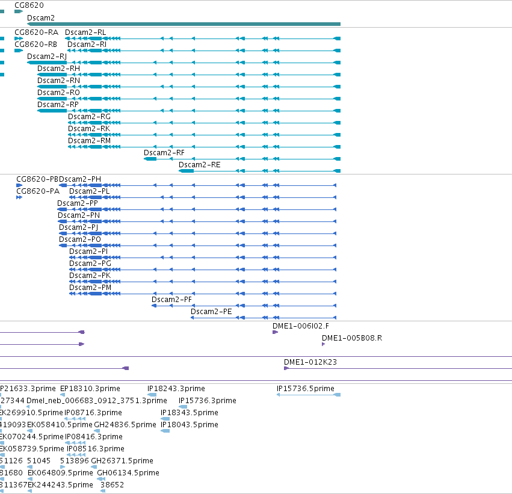Select the Dscam2-RM transcript label
The width and height of the screenshot is (512, 494).
pos(89,141)
